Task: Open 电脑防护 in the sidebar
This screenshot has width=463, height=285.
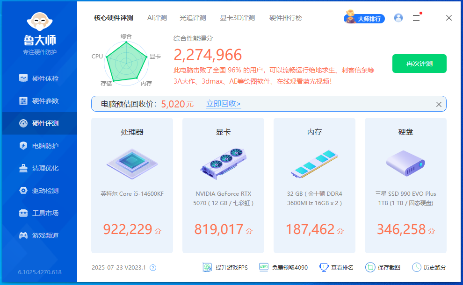Action: 40,146
